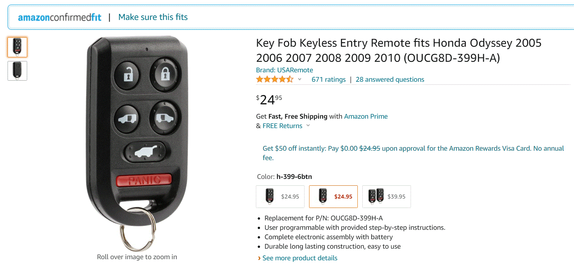This screenshot has width=574, height=272.
Task: Click the orange star rating icons
Action: click(x=274, y=79)
